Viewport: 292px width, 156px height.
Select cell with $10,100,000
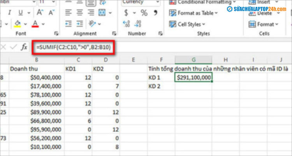(x=37, y=147)
